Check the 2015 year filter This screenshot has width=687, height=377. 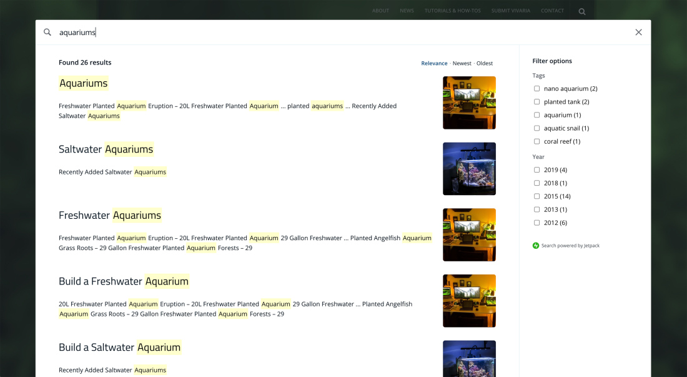(x=536, y=196)
